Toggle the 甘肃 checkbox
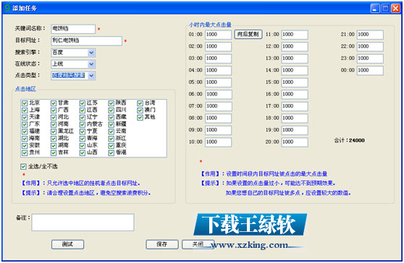 54,103
